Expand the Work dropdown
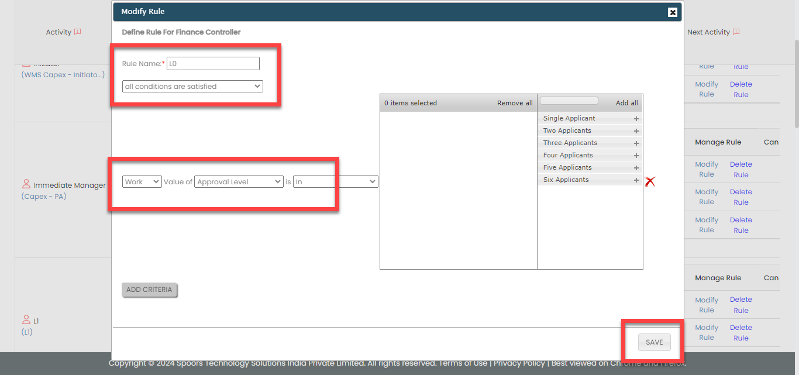The height and width of the screenshot is (375, 799). click(142, 182)
